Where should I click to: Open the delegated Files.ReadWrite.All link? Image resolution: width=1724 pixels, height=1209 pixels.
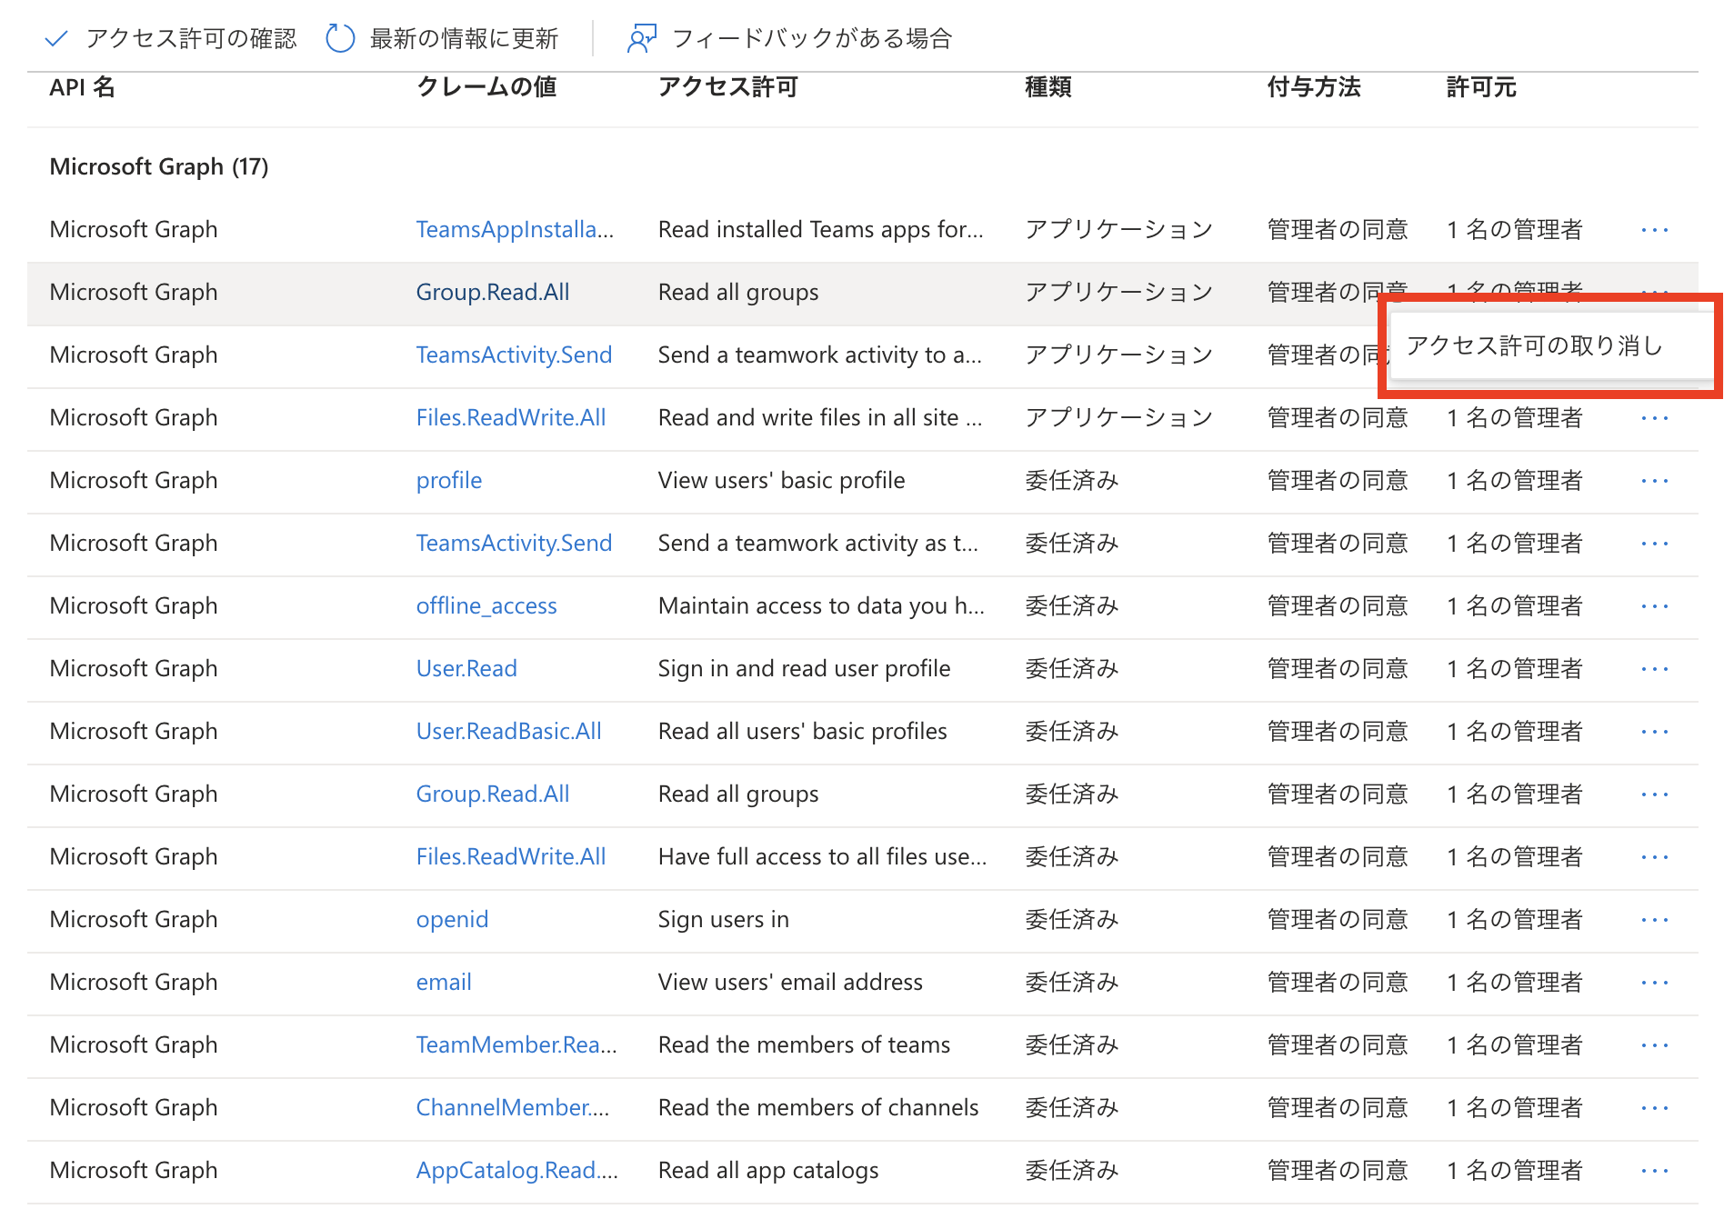click(x=511, y=856)
